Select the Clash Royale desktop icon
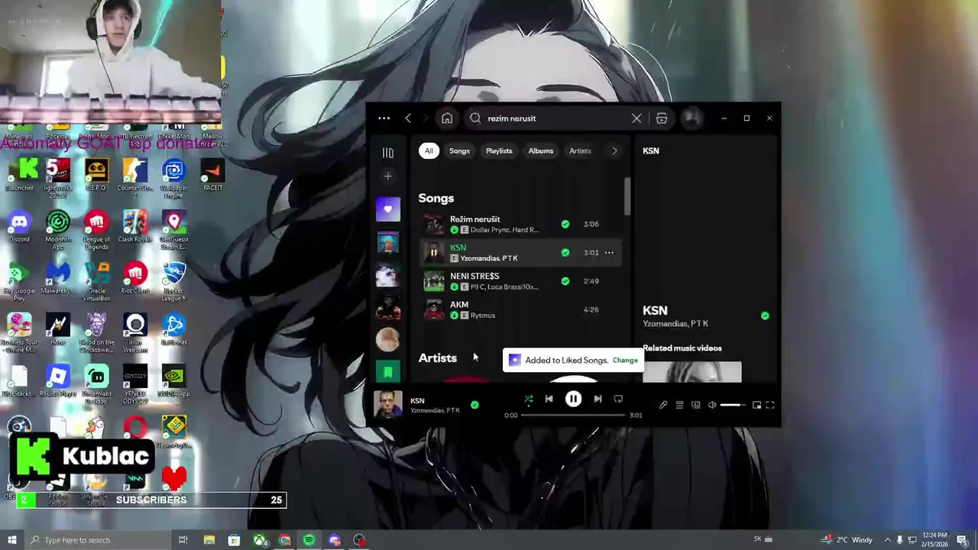 pyautogui.click(x=135, y=227)
